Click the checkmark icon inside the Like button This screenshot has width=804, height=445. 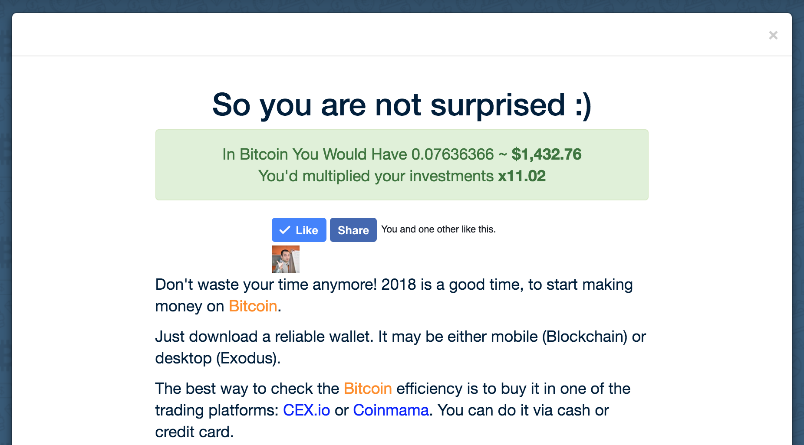coord(285,230)
